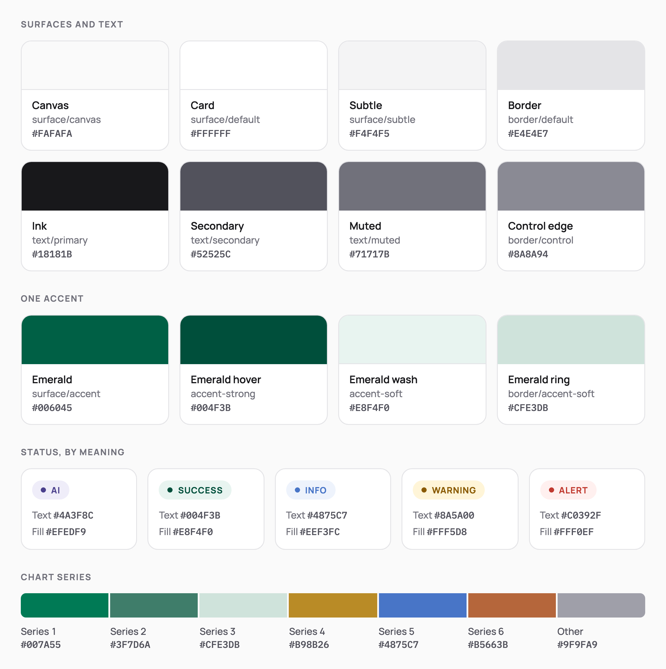The height and width of the screenshot is (669, 666).
Task: Select the Card #FFFFFF swatch
Action: (x=254, y=65)
